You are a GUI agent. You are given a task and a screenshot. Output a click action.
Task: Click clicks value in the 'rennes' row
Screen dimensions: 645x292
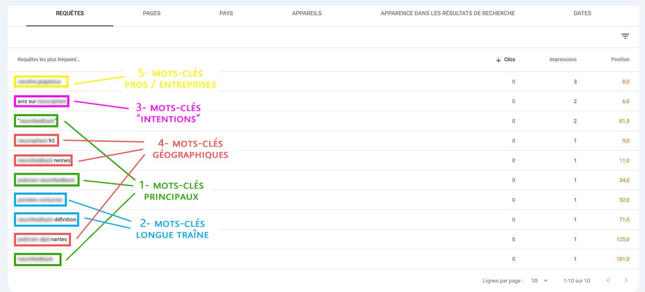513,160
